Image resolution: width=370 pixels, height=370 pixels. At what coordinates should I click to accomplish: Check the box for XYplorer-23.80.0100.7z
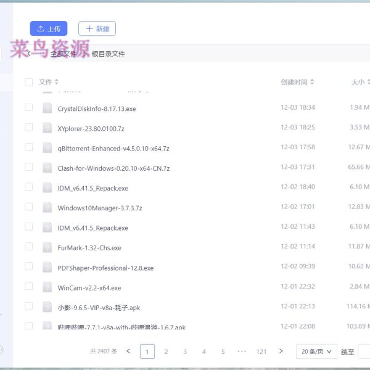(x=29, y=127)
